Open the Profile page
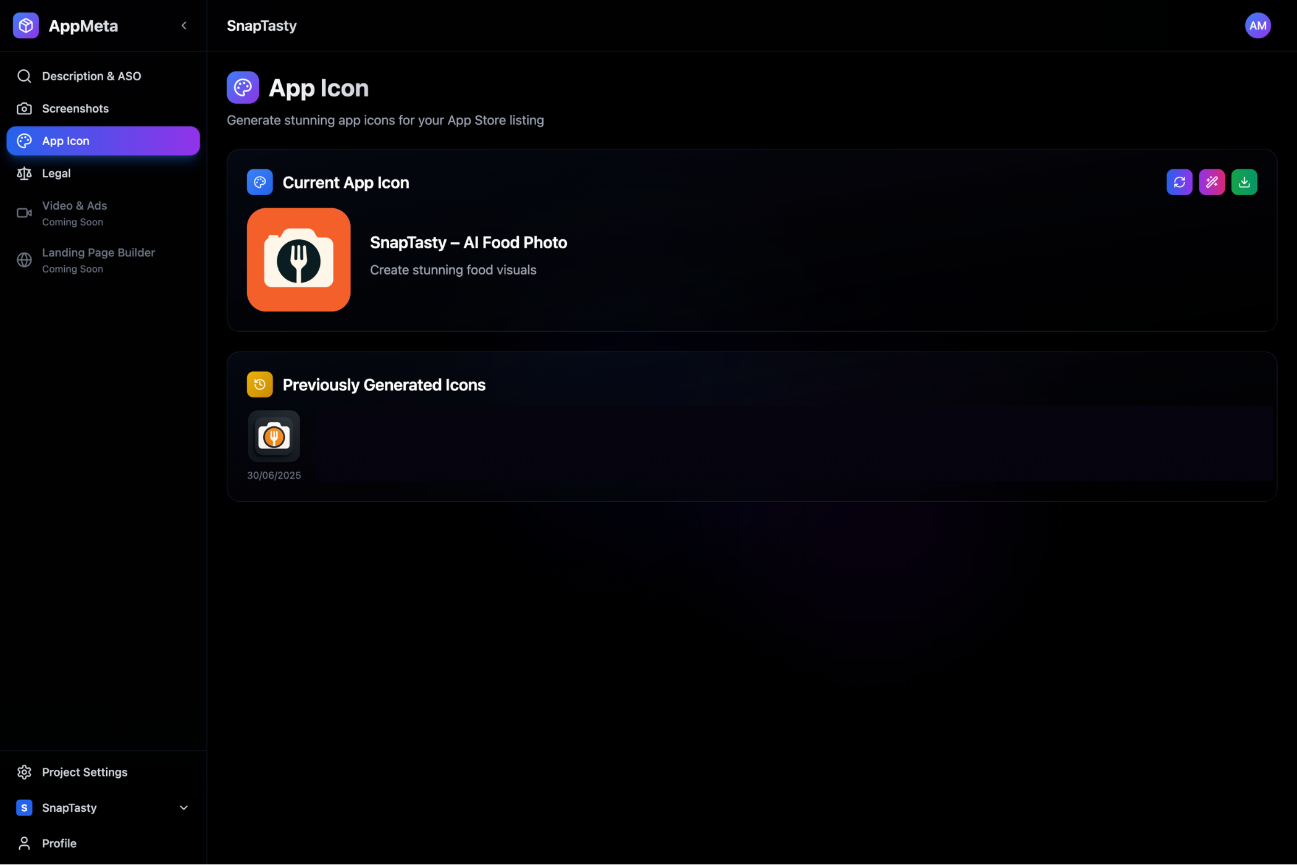1297x865 pixels. [59, 843]
